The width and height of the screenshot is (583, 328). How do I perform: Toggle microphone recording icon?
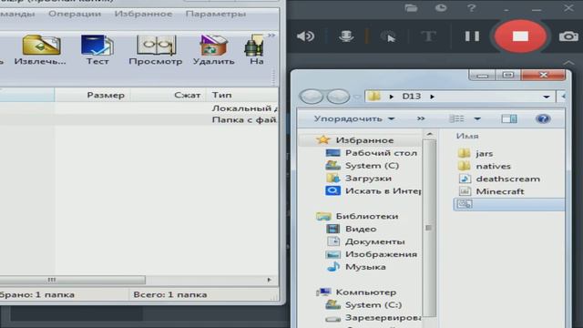346,36
